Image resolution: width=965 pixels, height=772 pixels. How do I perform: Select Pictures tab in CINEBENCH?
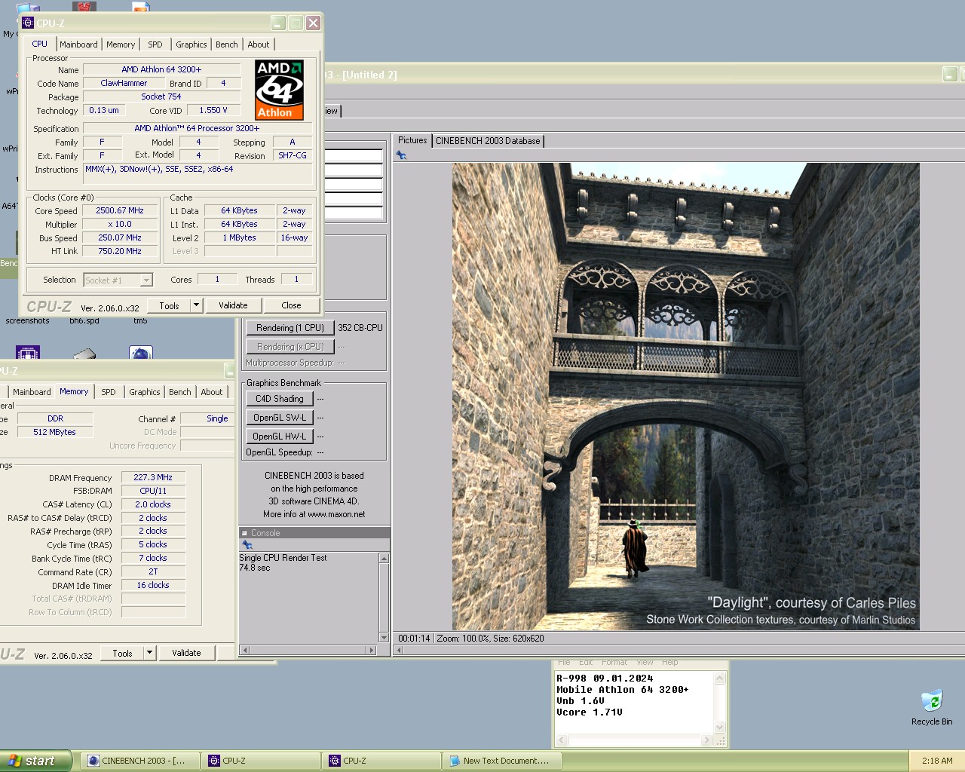412,140
